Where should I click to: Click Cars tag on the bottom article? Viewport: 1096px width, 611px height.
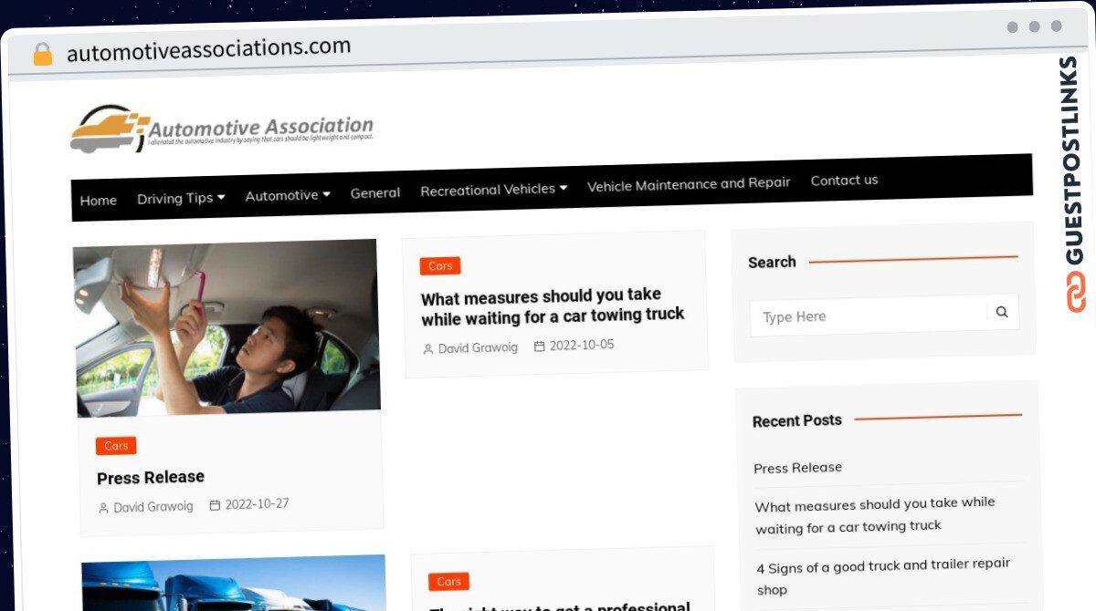click(448, 582)
